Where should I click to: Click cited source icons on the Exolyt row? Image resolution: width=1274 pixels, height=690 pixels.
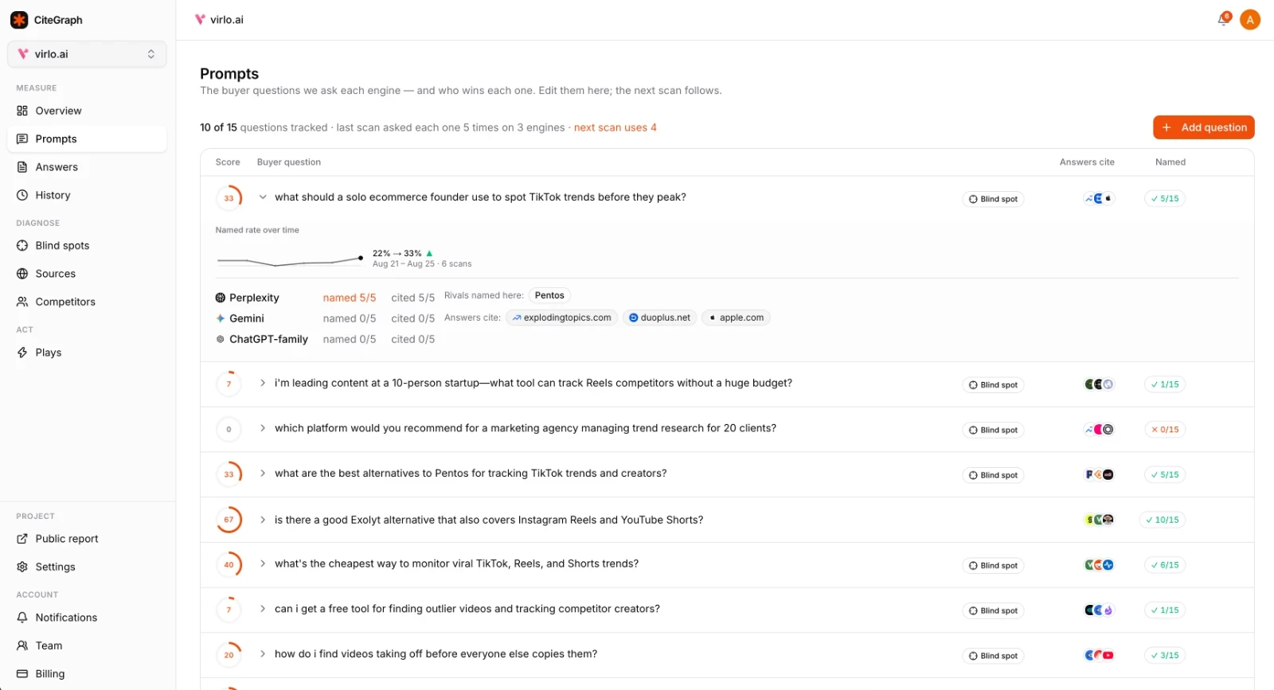tap(1099, 520)
